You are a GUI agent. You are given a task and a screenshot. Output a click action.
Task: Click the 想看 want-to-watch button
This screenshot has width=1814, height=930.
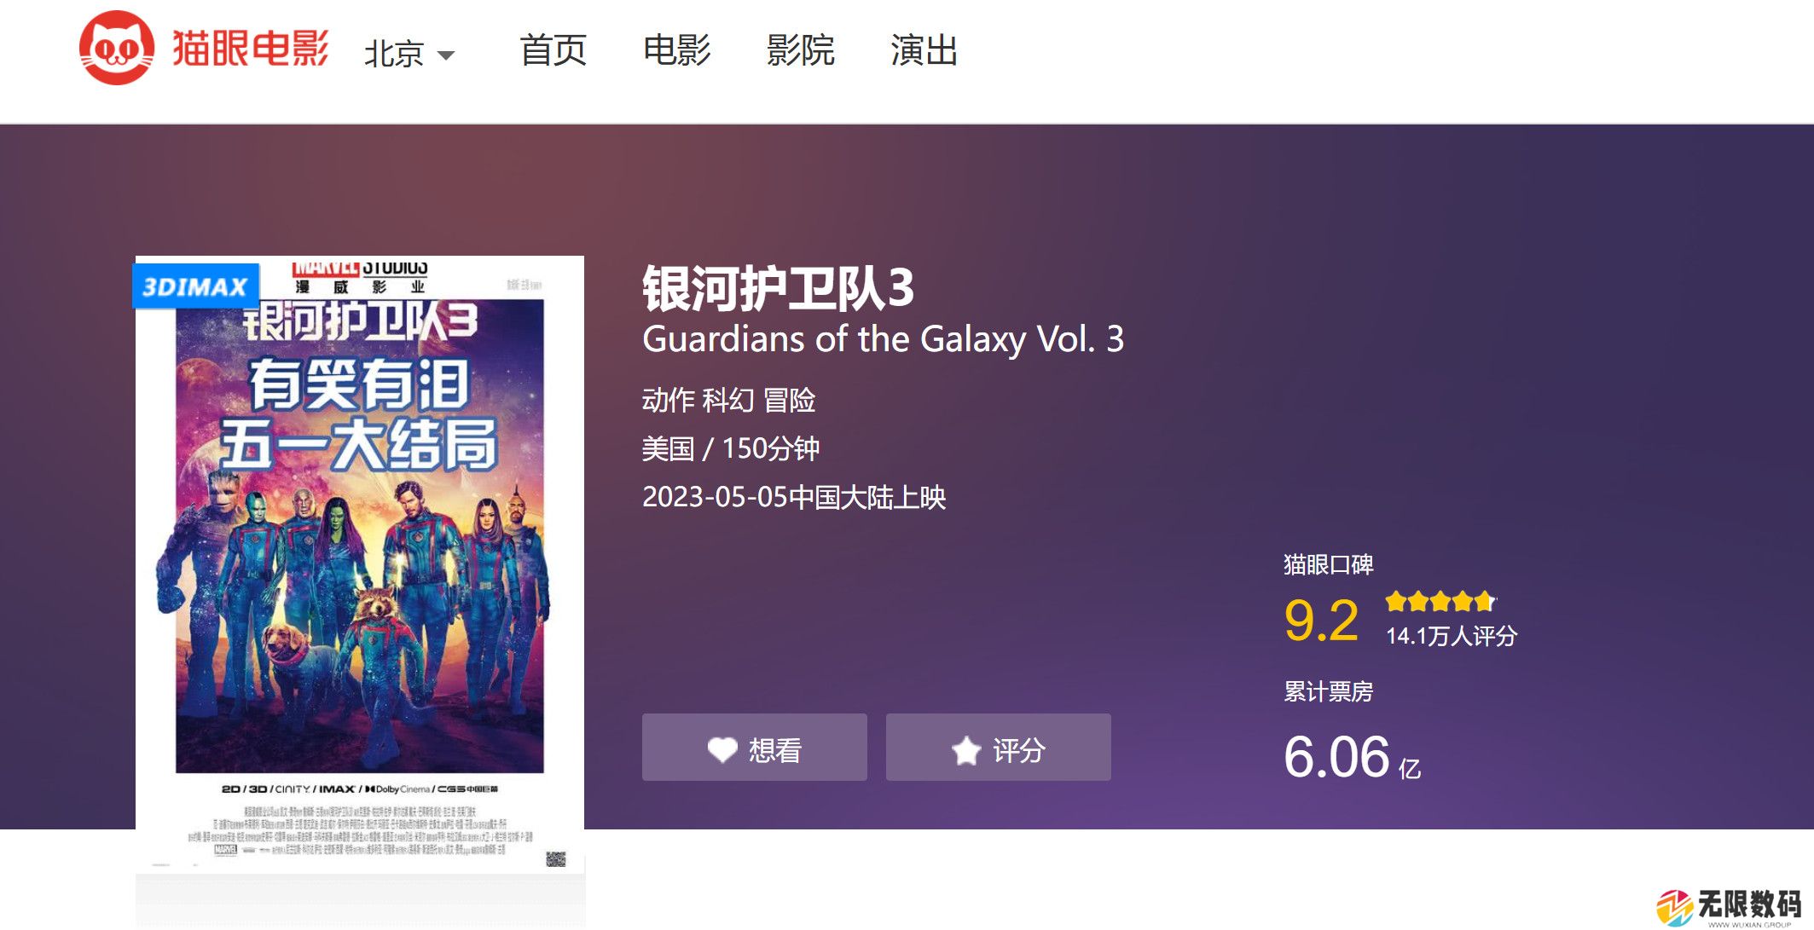tap(755, 748)
